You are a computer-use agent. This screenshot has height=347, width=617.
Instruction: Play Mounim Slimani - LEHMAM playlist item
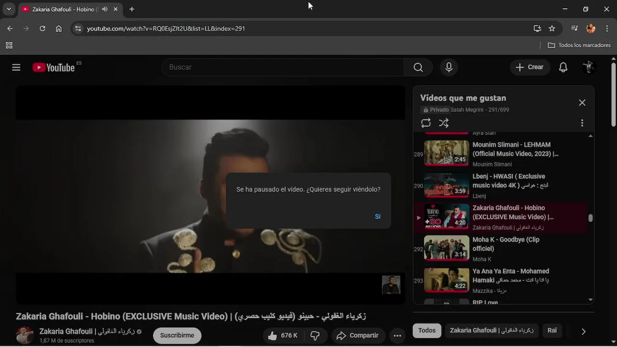pos(500,154)
